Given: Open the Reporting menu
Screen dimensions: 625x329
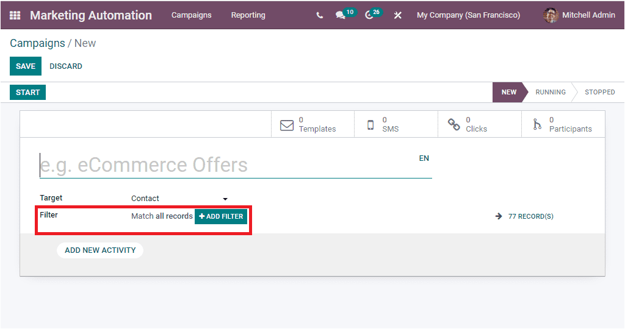Looking at the screenshot, I should click(x=248, y=15).
